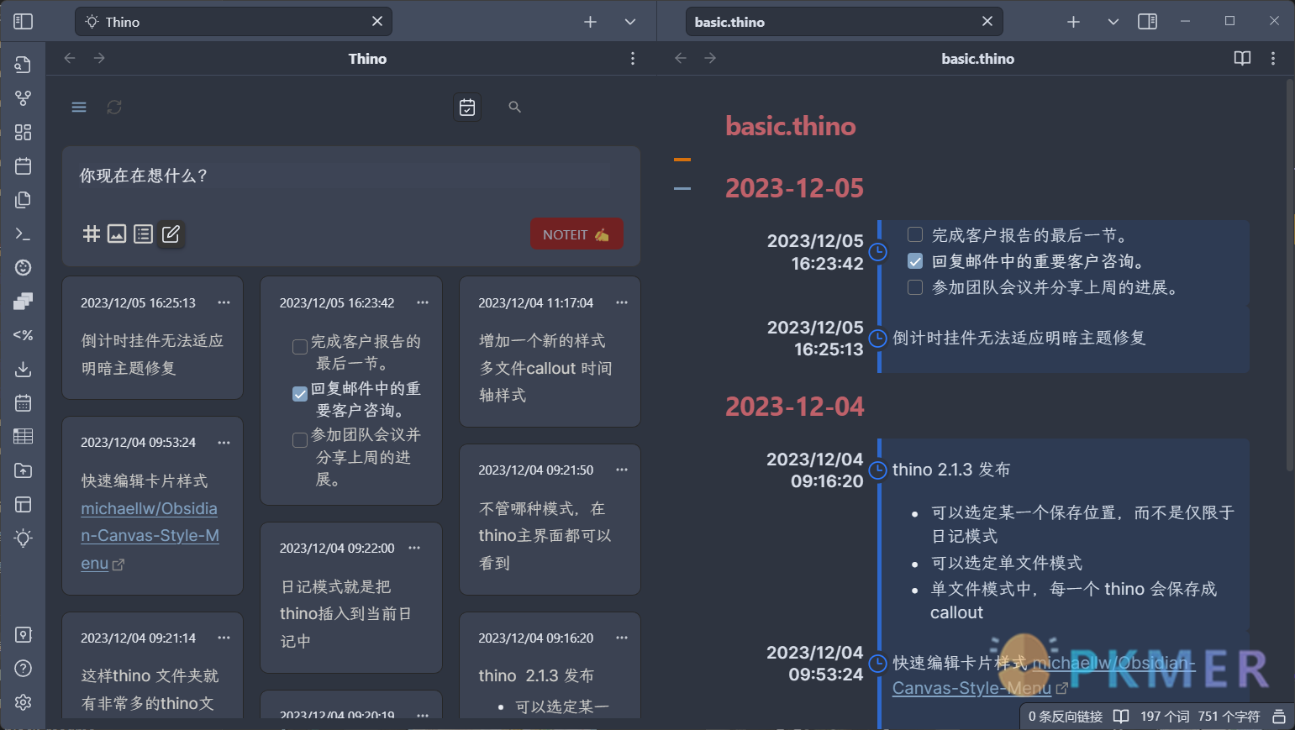The width and height of the screenshot is (1295, 730).
Task: Open tab list dropdown in left pane
Action: 630,22
